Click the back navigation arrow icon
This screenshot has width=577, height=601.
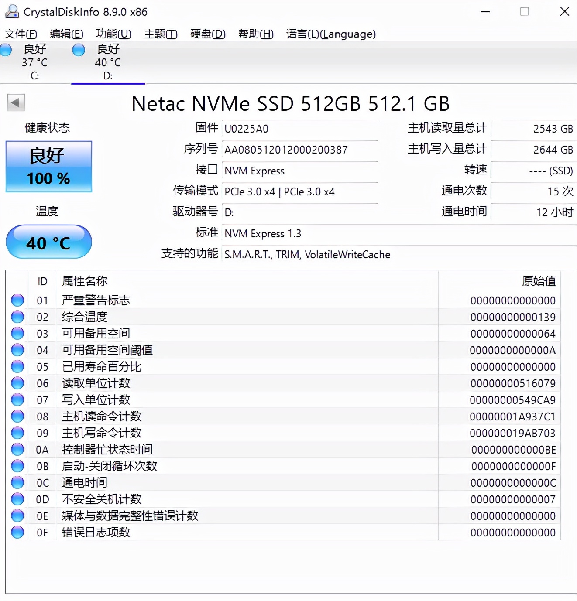pyautogui.click(x=15, y=102)
